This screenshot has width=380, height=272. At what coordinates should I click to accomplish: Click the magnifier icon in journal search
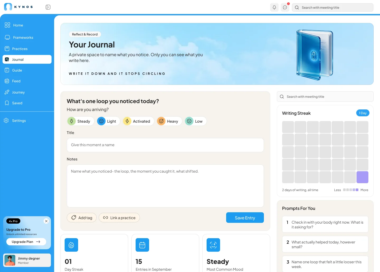click(282, 96)
